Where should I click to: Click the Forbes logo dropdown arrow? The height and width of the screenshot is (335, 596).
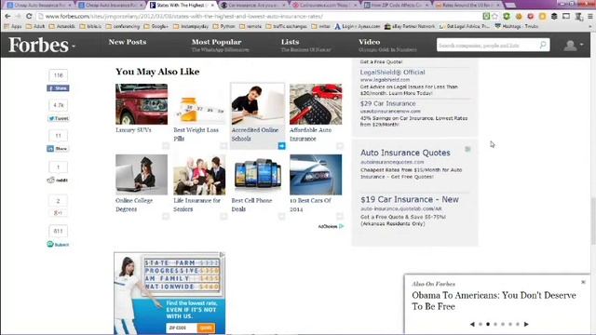click(74, 47)
